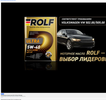Open the blue link above the banner
This screenshot has width=106, height=100.
(8, 1)
